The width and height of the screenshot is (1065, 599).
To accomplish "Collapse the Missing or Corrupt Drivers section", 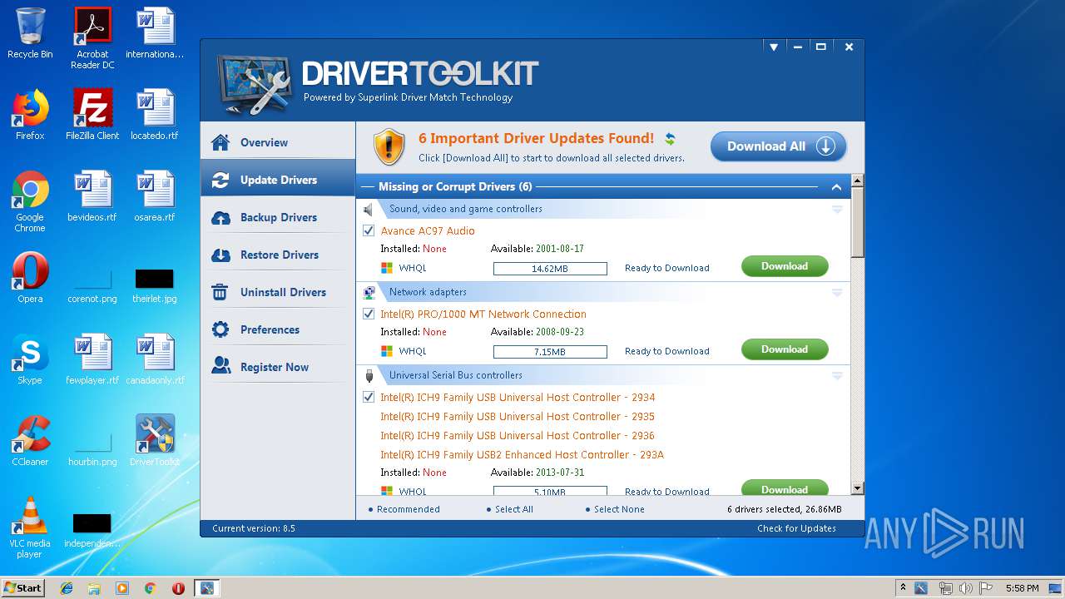I will [836, 187].
